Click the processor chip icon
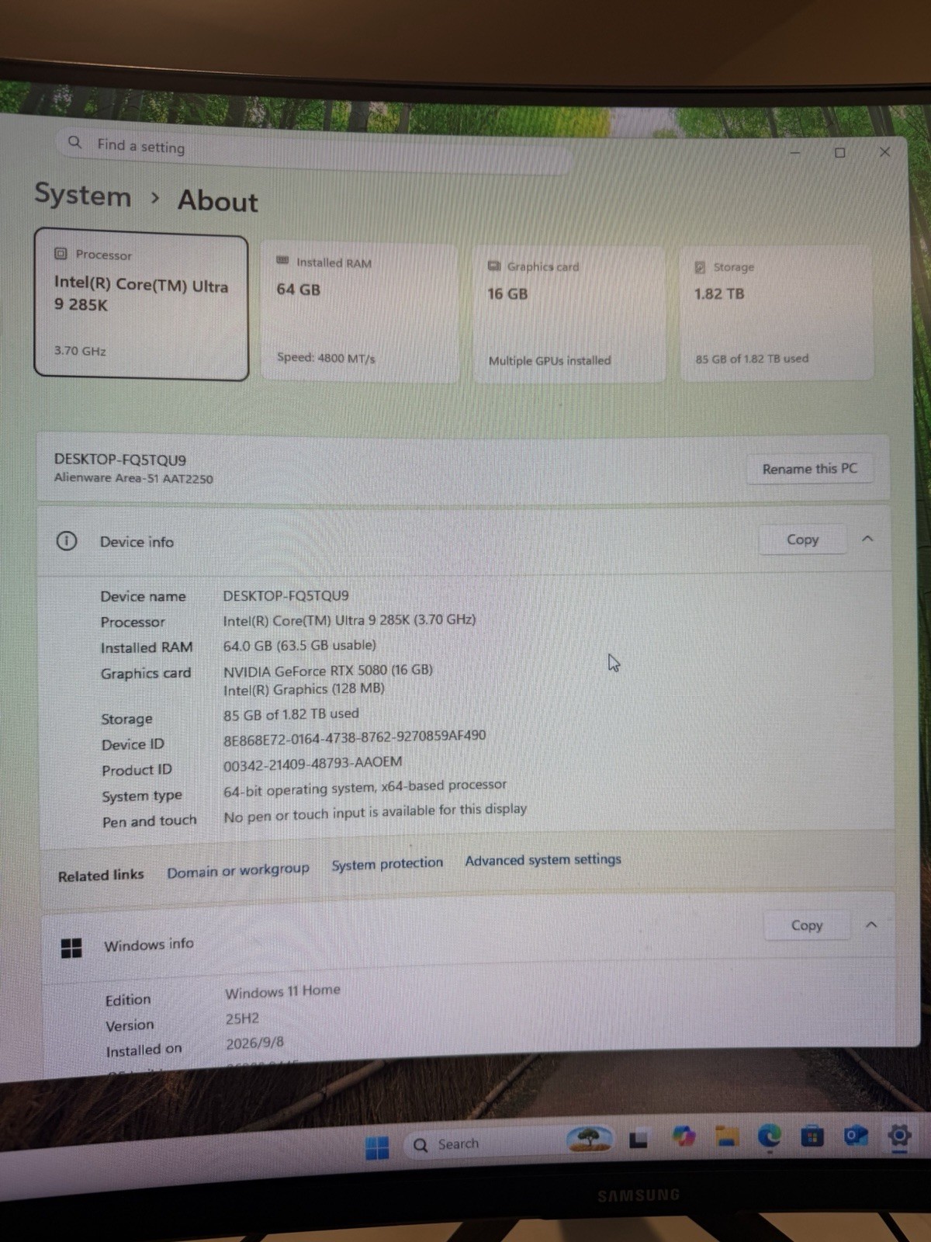Image resolution: width=931 pixels, height=1242 pixels. [61, 254]
